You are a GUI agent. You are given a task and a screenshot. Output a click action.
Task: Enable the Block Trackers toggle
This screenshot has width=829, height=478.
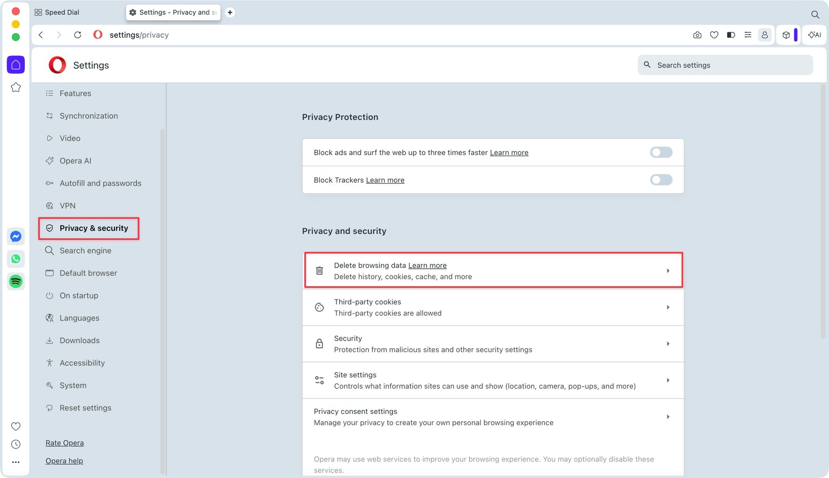coord(661,180)
